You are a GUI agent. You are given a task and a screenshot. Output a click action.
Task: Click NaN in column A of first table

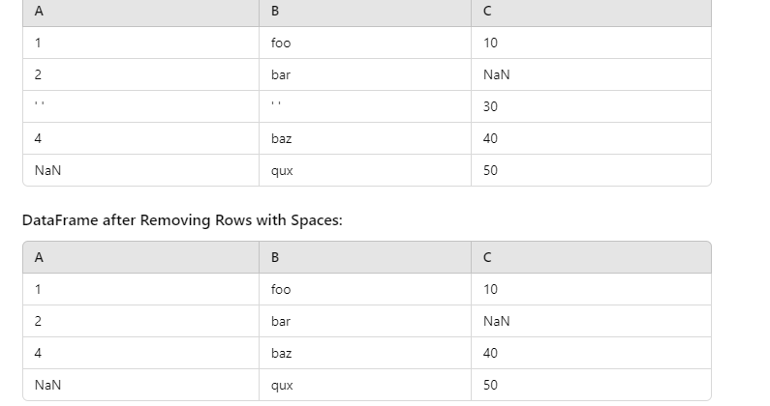click(141, 170)
